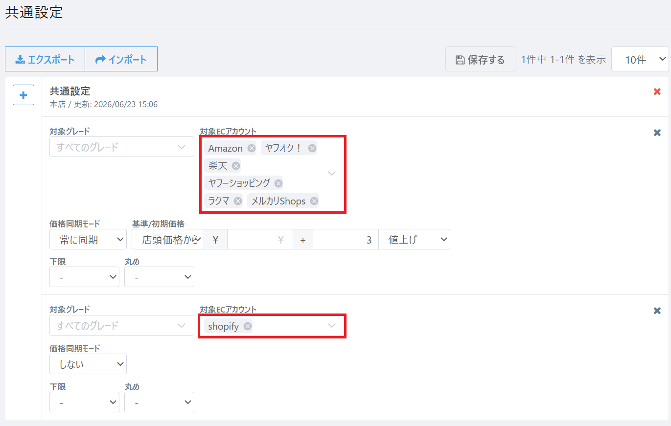Viewport: 671px width, 426px height.
Task: Remove the shopify tag
Action: [248, 326]
